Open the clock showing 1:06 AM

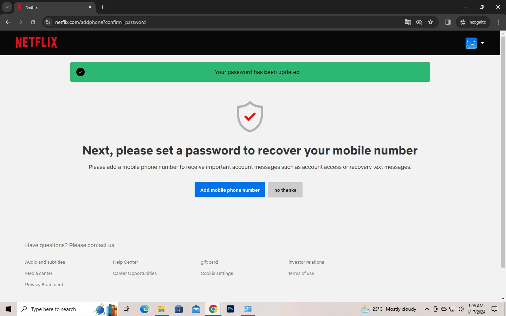pos(476,309)
